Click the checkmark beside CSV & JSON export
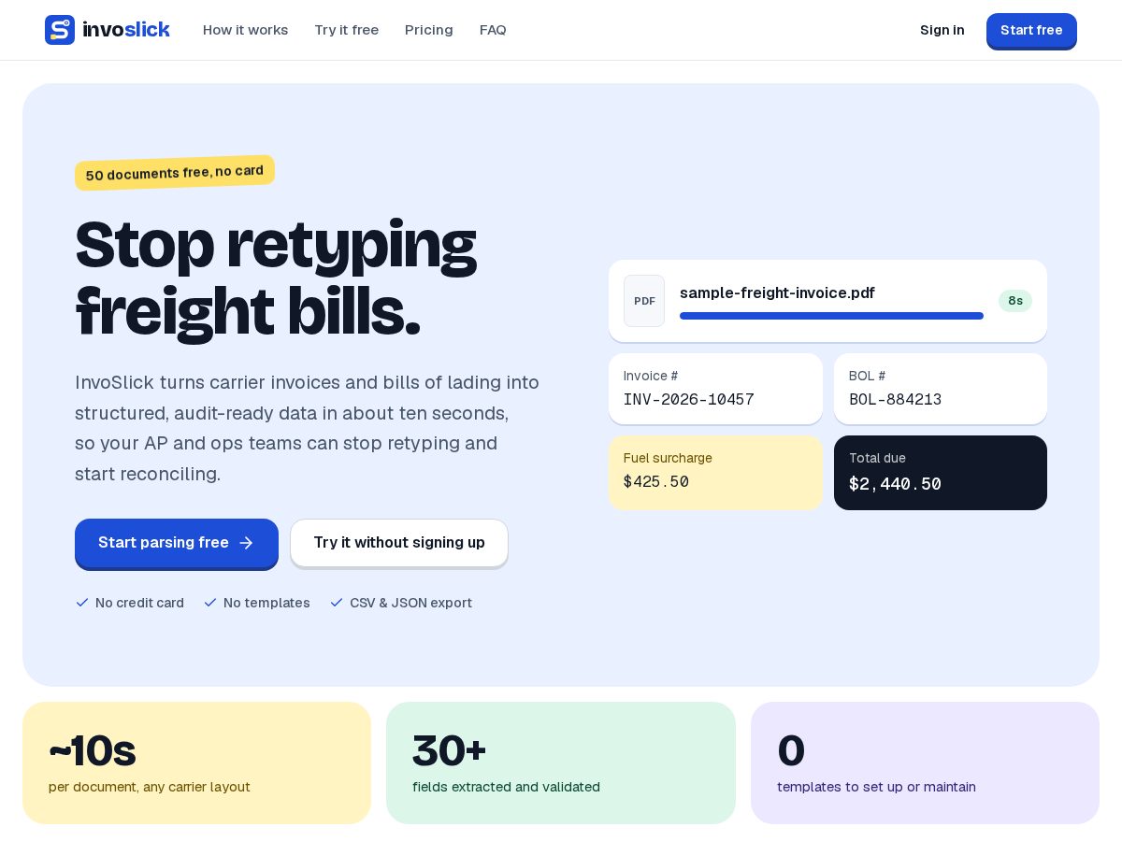 point(337,603)
